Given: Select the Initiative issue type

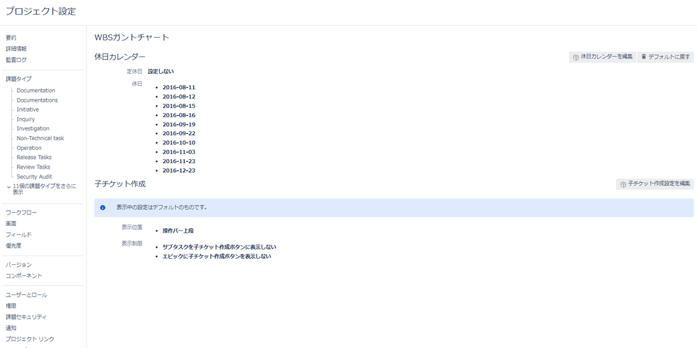Looking at the screenshot, I should pos(28,109).
